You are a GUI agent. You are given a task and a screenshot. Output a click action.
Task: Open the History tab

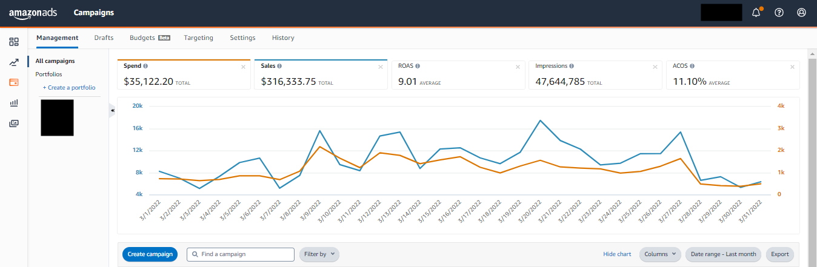[x=283, y=38]
